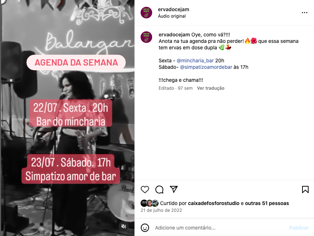314x236 pixels.
Task: View the outras 51 pessoas likes list
Action: 267,203
